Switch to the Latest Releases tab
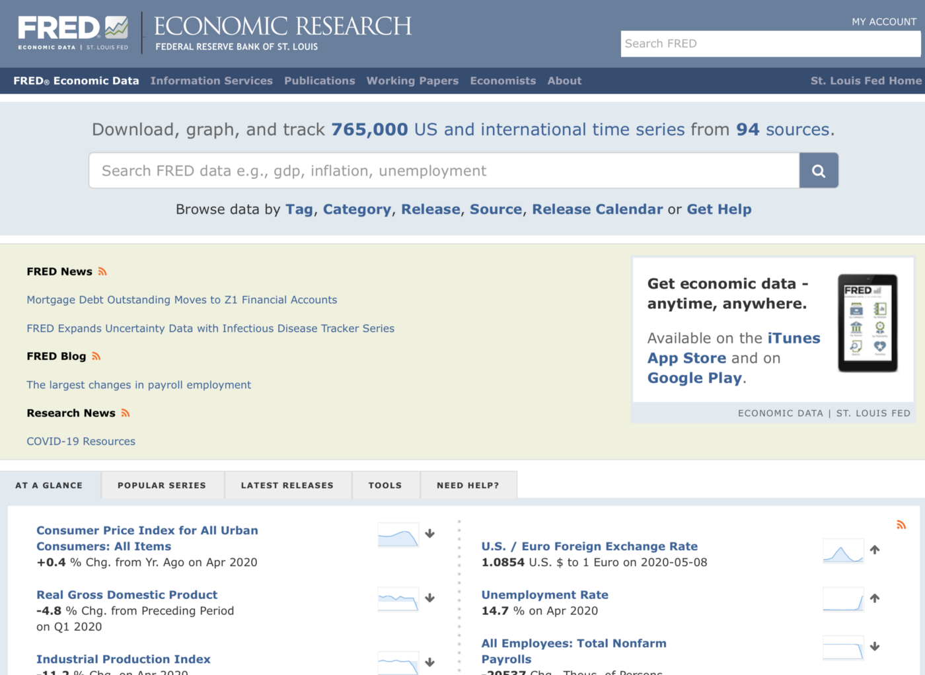The width and height of the screenshot is (925, 675). [x=287, y=485]
